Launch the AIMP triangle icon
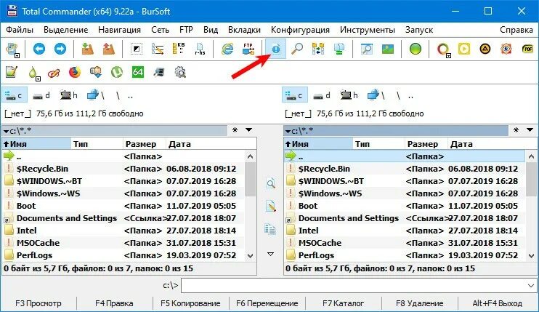 pos(485,49)
